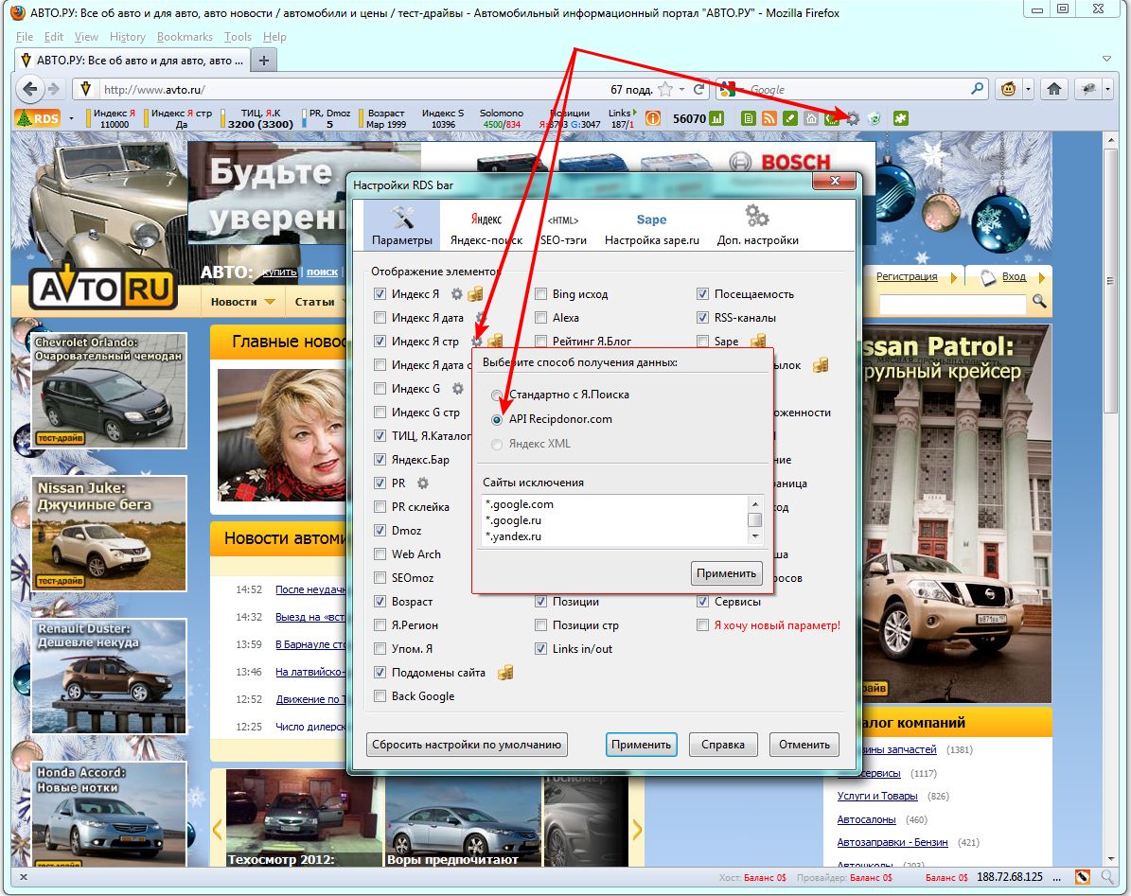Enable the Alexa checkbox
The width and height of the screenshot is (1131, 896).
(541, 318)
